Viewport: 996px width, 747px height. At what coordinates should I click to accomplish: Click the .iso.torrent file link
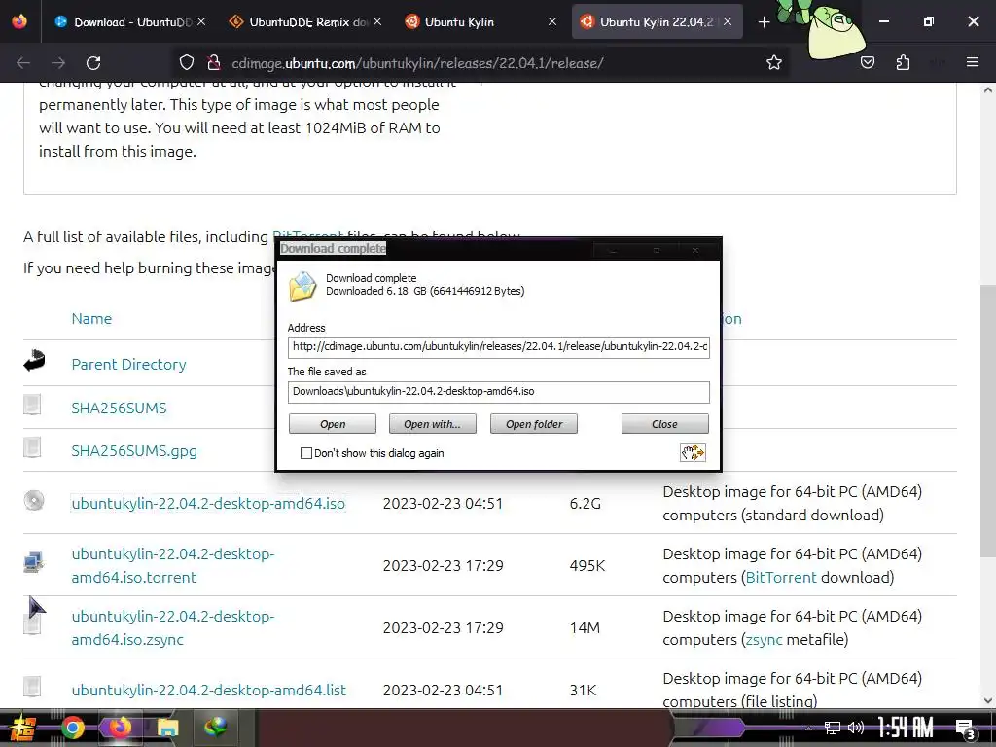click(x=173, y=565)
